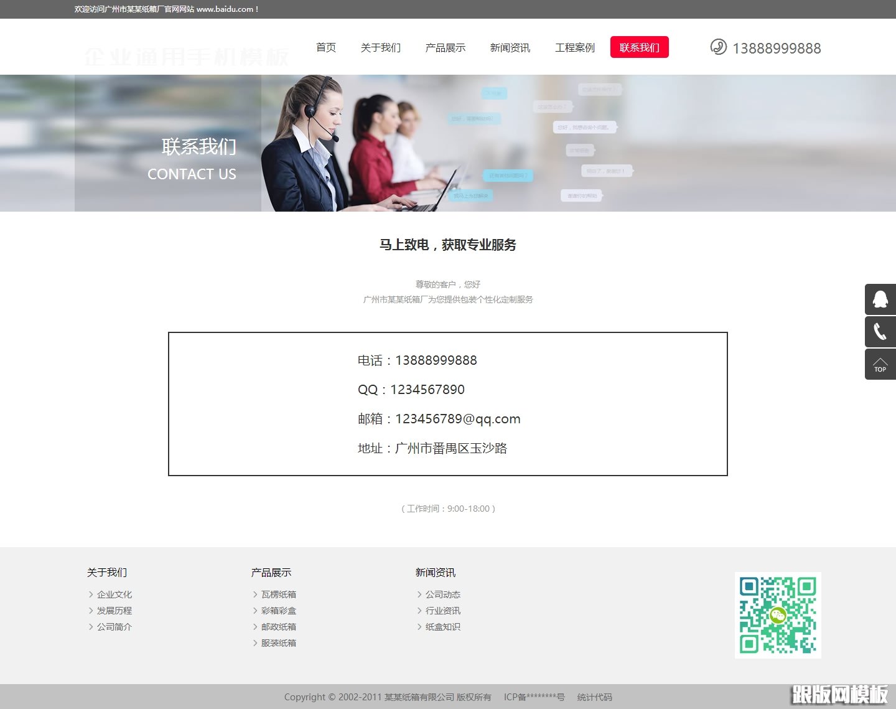Image resolution: width=896 pixels, height=709 pixels.
Task: Click the TOP back-to-top icon
Action: 879,364
